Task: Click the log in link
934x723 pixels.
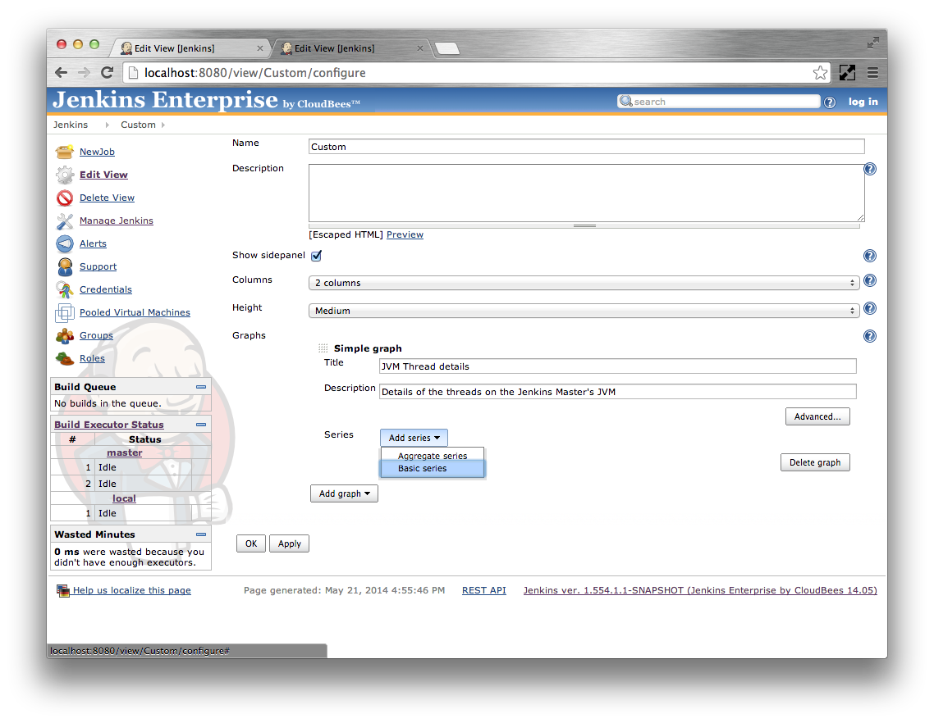Action: pyautogui.click(x=863, y=102)
